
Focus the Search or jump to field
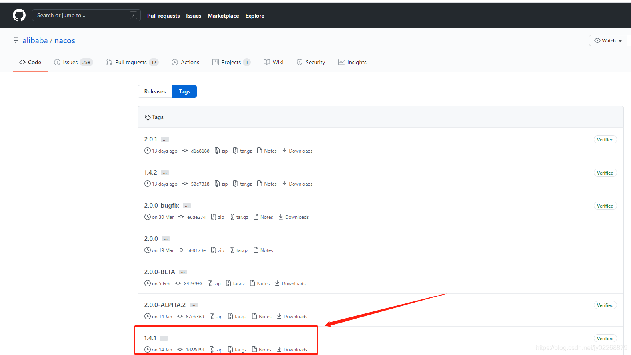click(x=86, y=15)
